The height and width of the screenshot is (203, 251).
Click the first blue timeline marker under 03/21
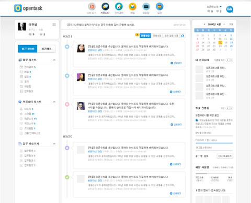pos(67,47)
